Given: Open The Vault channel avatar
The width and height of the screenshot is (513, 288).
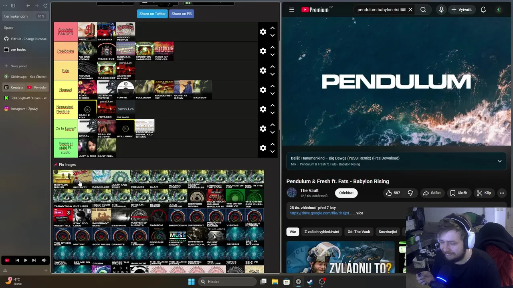Looking at the screenshot, I should point(292,193).
